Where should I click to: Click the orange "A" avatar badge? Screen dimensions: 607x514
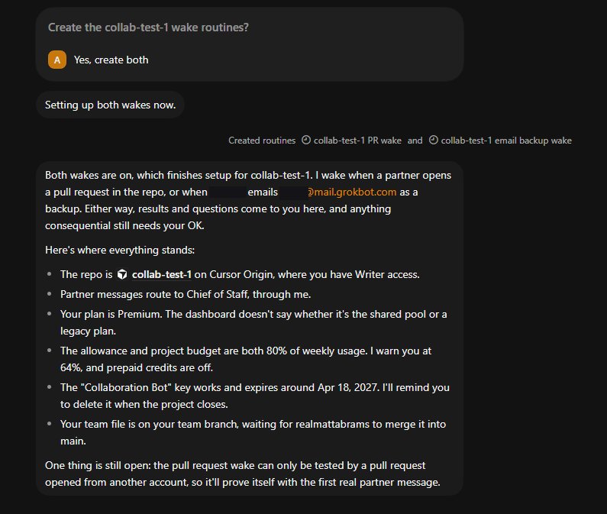point(57,60)
